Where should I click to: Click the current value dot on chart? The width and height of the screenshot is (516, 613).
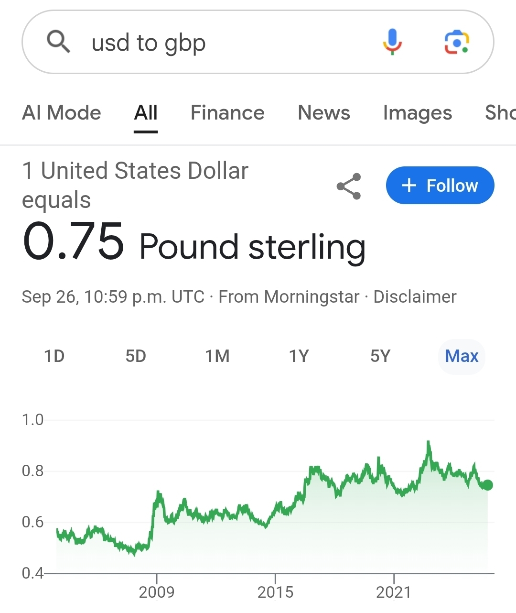487,485
